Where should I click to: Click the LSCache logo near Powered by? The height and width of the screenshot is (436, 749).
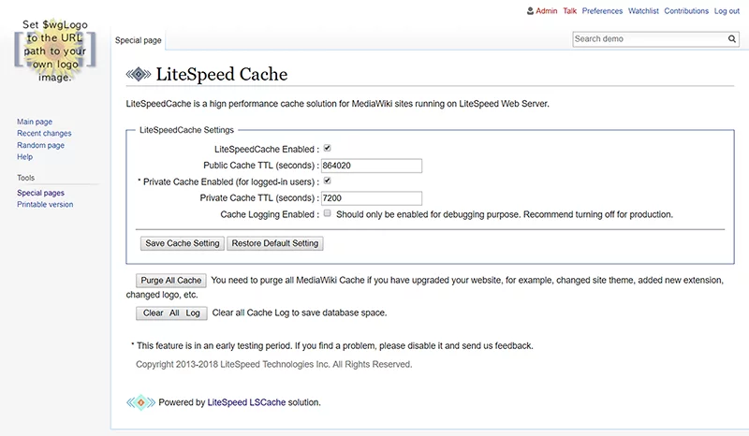pos(141,402)
